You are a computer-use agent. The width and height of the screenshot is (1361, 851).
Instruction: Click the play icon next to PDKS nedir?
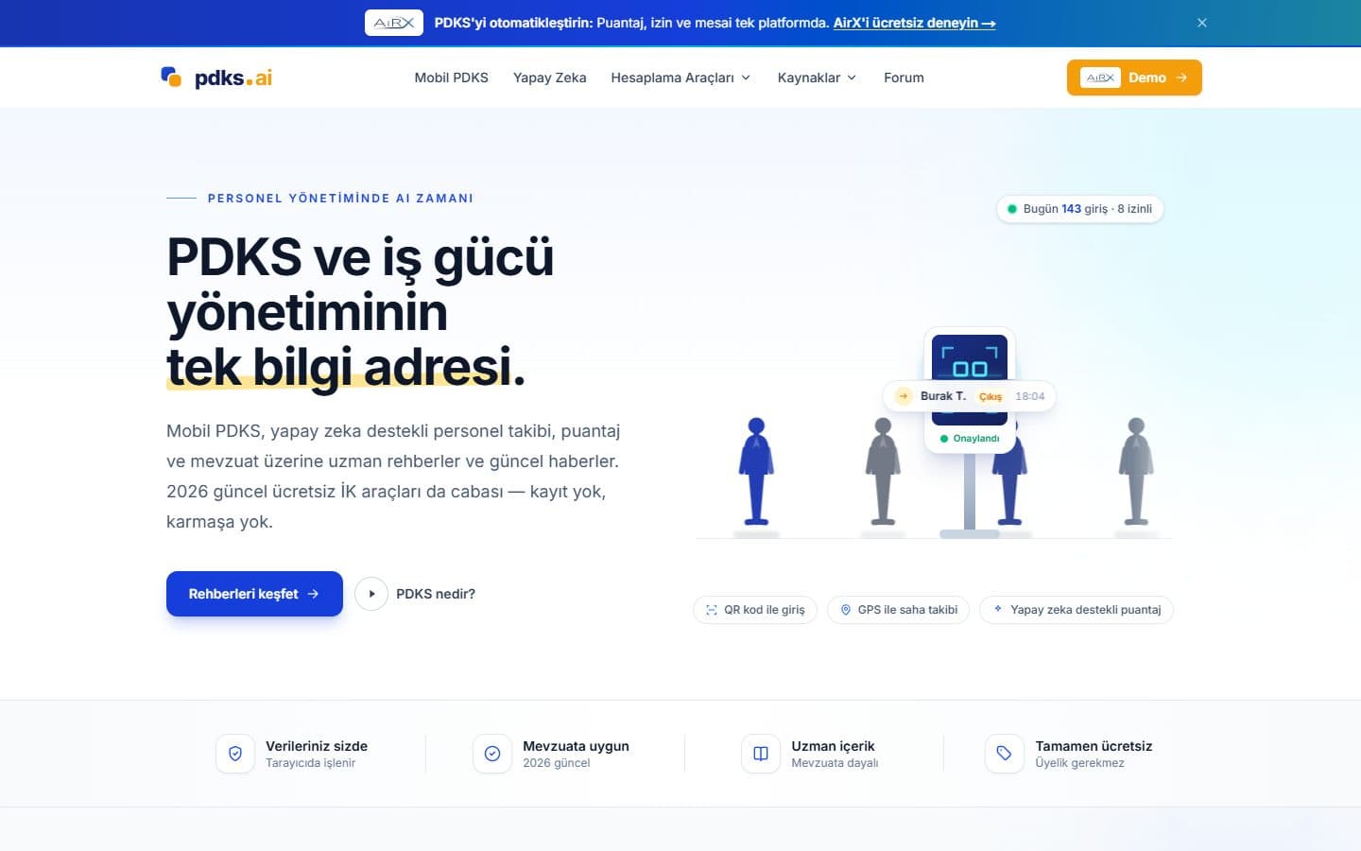click(371, 594)
